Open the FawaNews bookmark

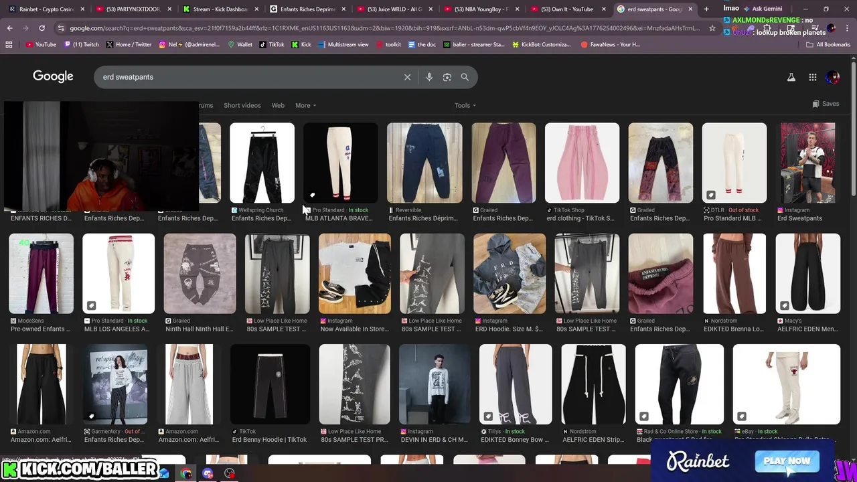pyautogui.click(x=610, y=44)
